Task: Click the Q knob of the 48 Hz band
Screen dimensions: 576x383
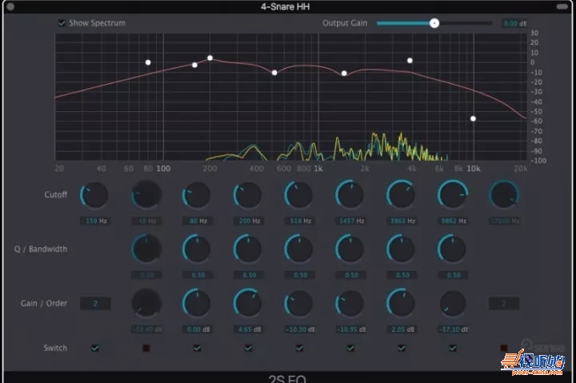Action: point(146,249)
